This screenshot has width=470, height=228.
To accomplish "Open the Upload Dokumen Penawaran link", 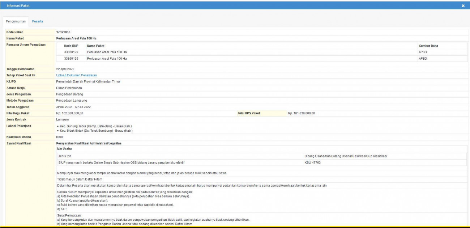I will click(x=76, y=75).
